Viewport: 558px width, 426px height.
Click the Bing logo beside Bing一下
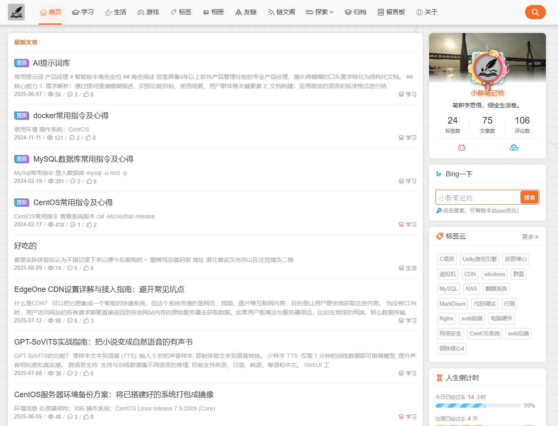[x=439, y=174]
